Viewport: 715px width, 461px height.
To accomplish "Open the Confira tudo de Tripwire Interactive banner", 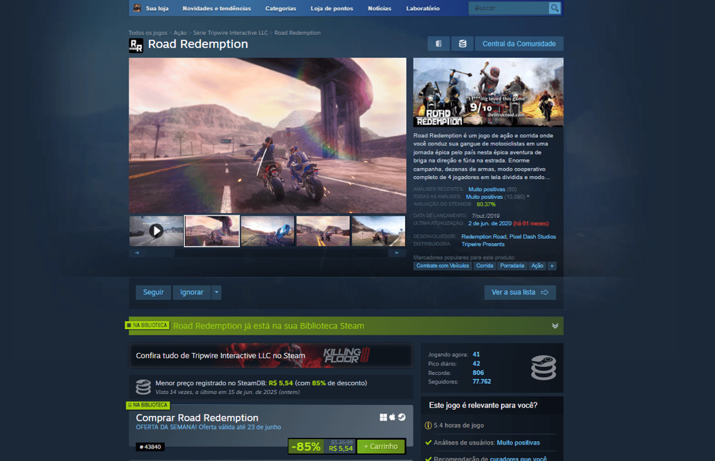I will click(271, 355).
